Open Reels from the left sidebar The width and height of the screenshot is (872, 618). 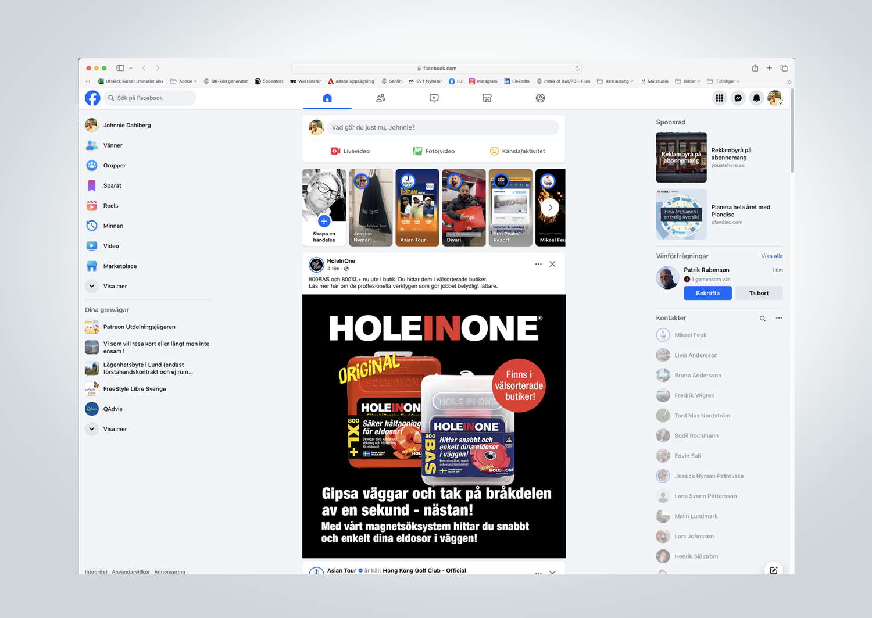[x=110, y=205]
